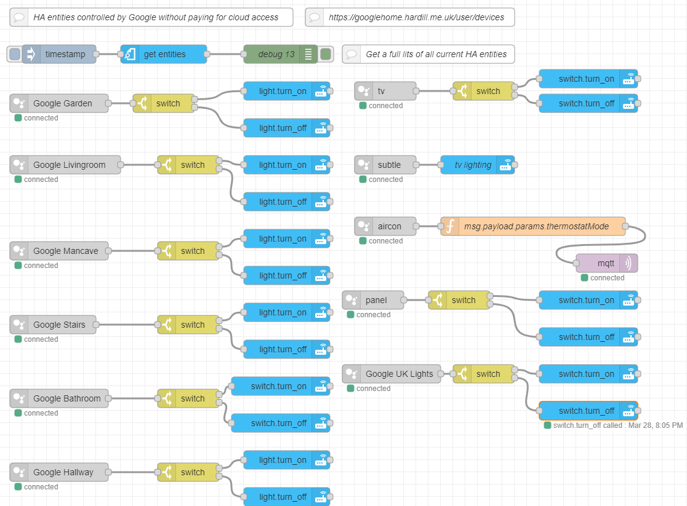Click the wireless icon on the mqtt node

(629, 263)
